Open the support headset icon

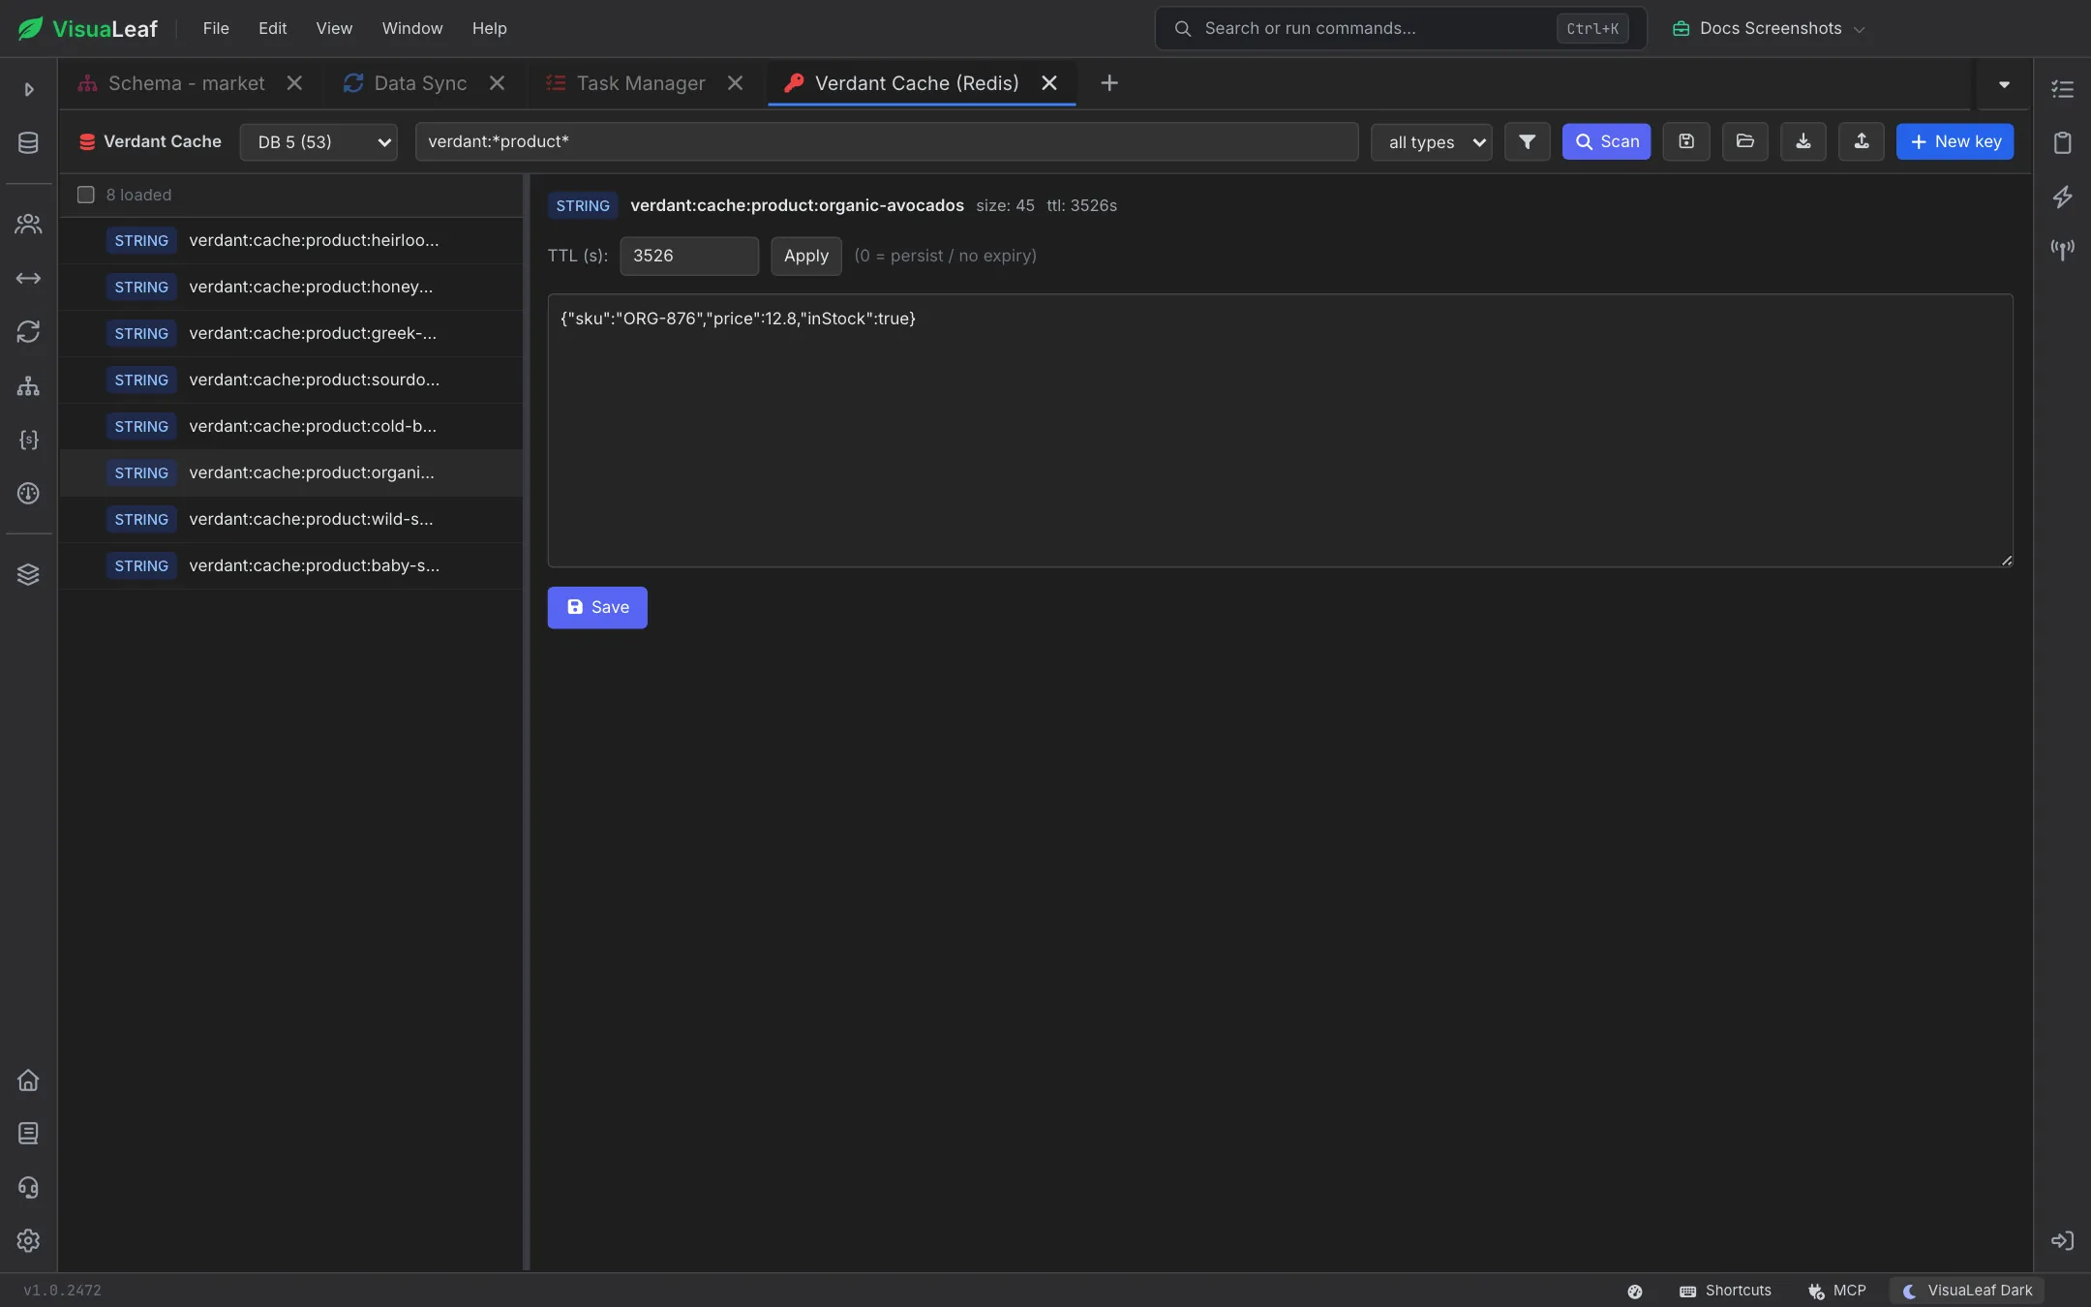click(28, 1187)
